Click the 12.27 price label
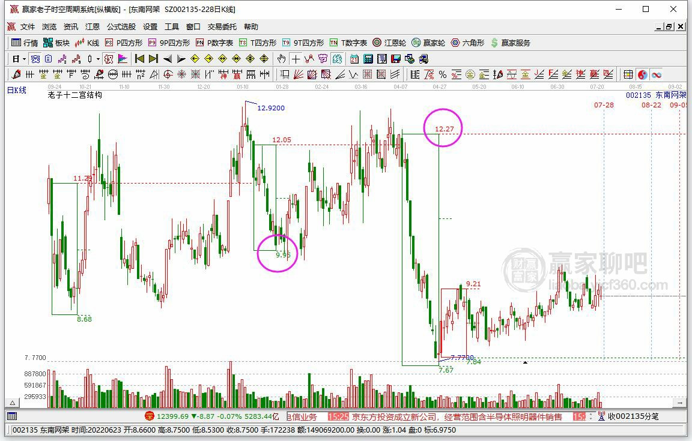Screen dimensions: 692x441 445,129
